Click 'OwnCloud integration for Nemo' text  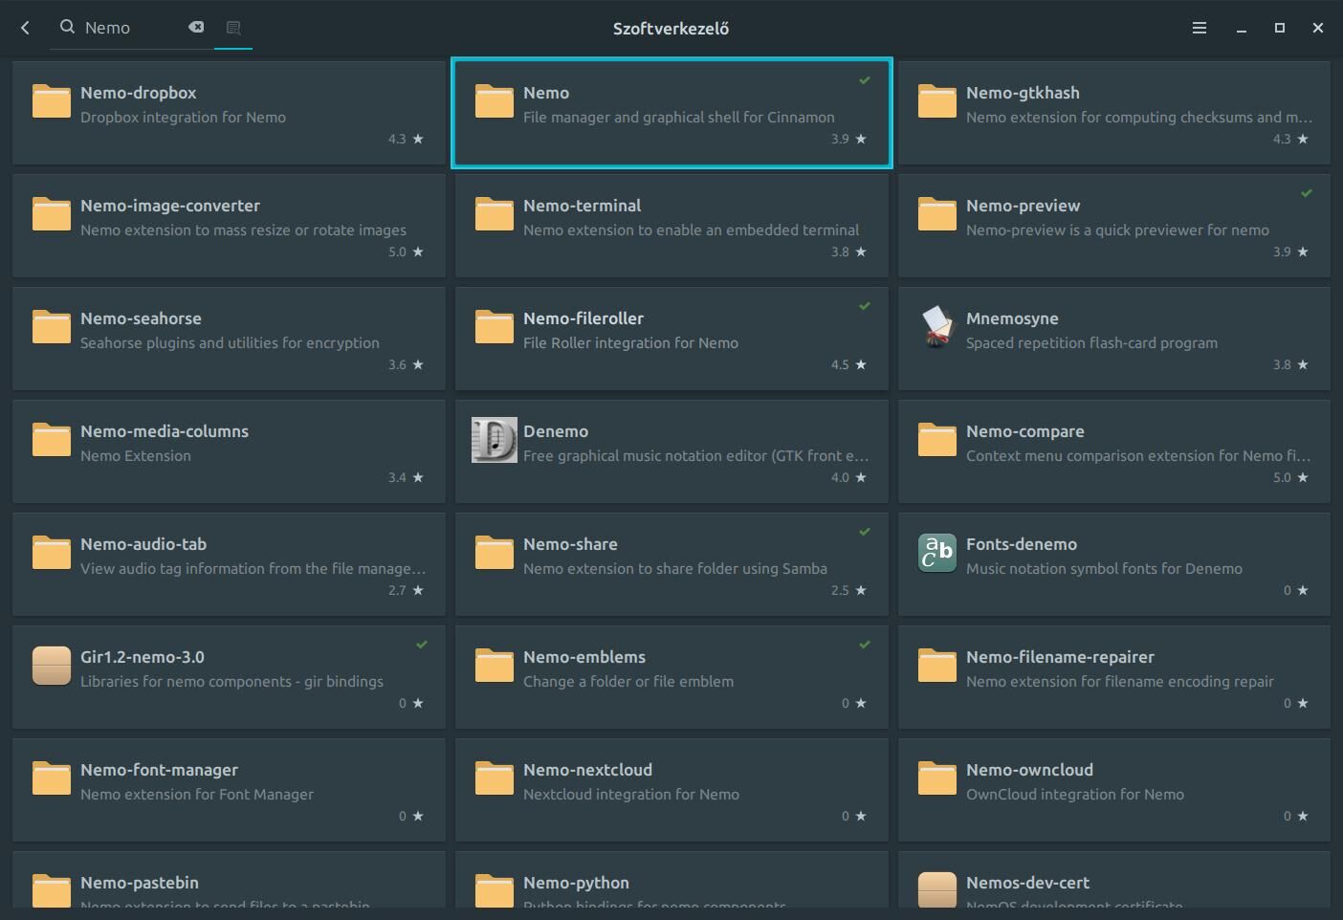coord(1075,795)
